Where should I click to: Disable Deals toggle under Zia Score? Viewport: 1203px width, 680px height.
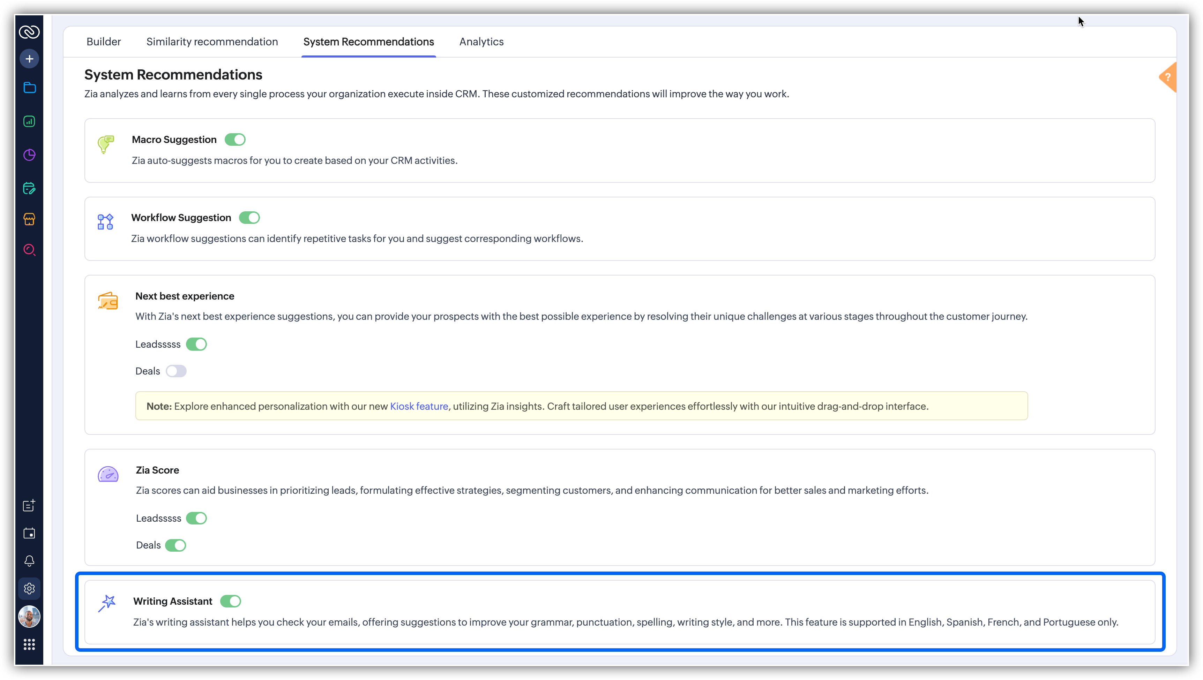[x=175, y=545]
